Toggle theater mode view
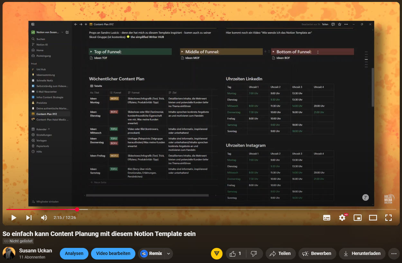 tap(373, 218)
